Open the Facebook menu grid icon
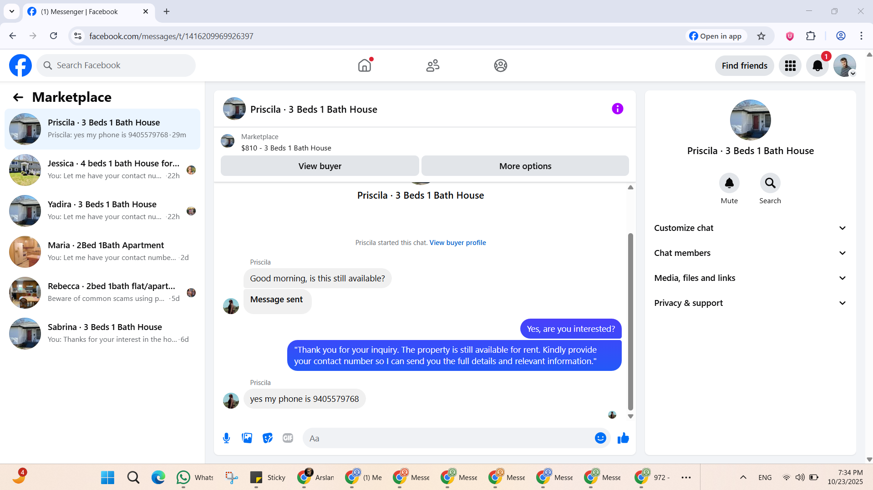This screenshot has height=490, width=873. coord(790,65)
